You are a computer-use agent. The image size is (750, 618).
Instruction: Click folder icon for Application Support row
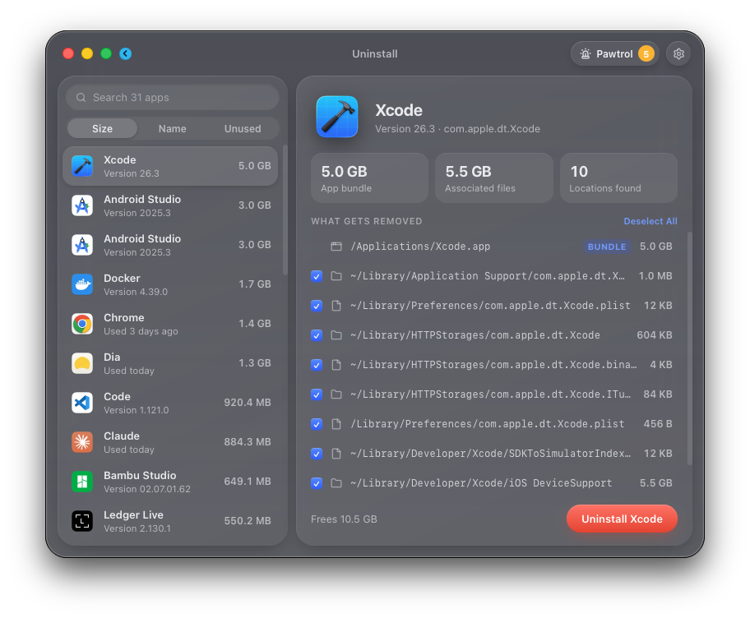tap(336, 276)
